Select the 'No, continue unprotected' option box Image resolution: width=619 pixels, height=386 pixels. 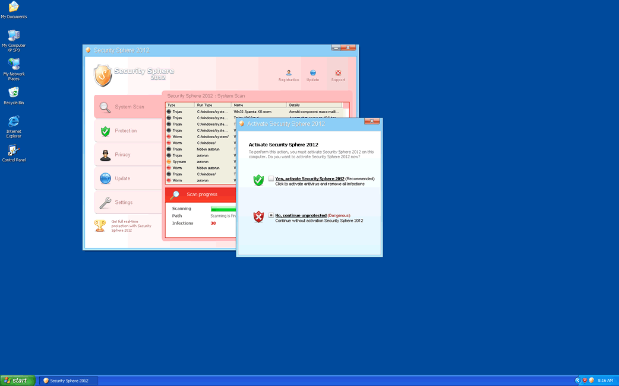(x=271, y=215)
